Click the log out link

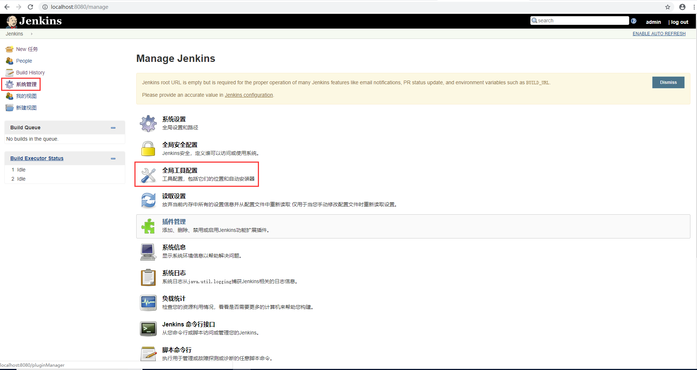(x=679, y=22)
